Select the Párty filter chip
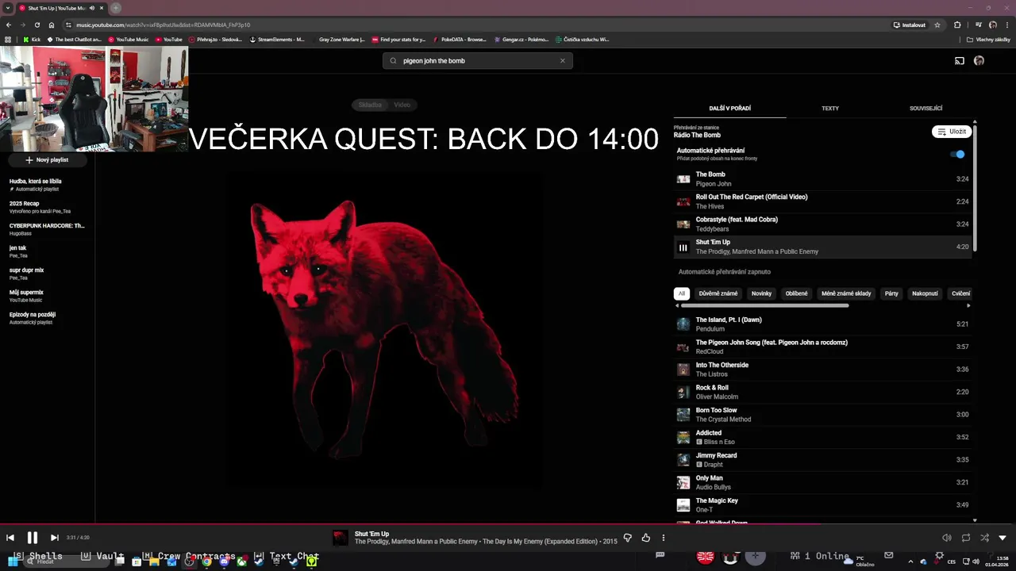This screenshot has height=571, width=1016. click(x=891, y=293)
